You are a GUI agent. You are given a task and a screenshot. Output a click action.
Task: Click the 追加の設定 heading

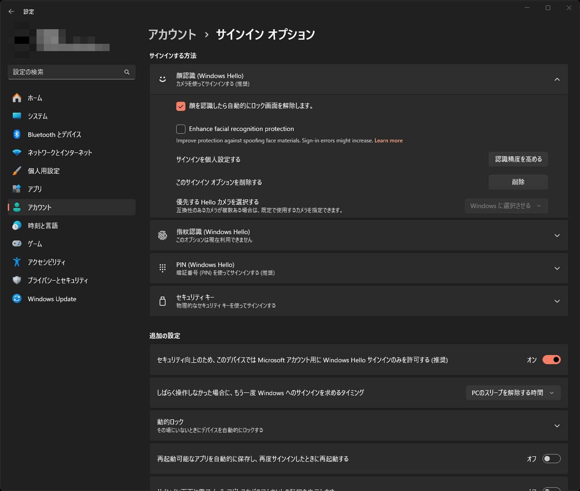165,336
